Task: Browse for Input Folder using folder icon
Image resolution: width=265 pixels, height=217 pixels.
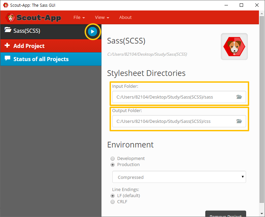Action: [239, 97]
